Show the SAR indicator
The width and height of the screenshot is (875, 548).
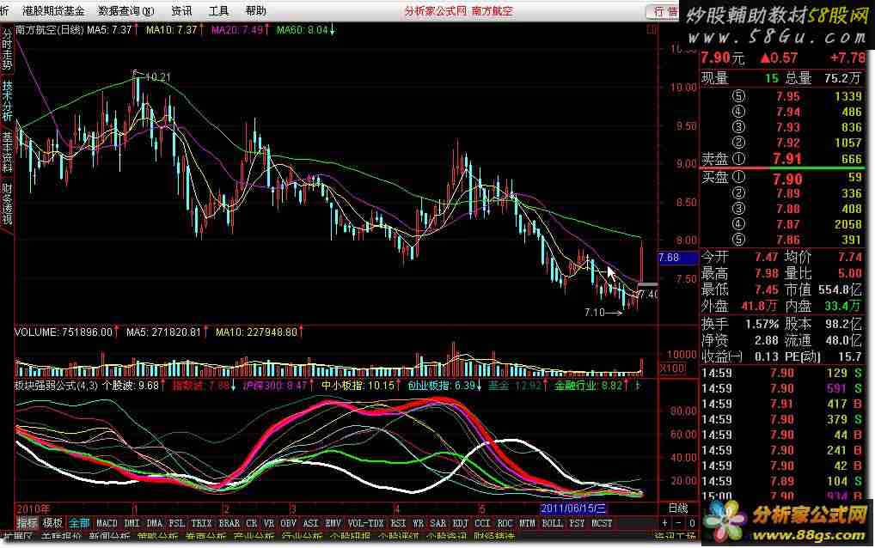[438, 523]
